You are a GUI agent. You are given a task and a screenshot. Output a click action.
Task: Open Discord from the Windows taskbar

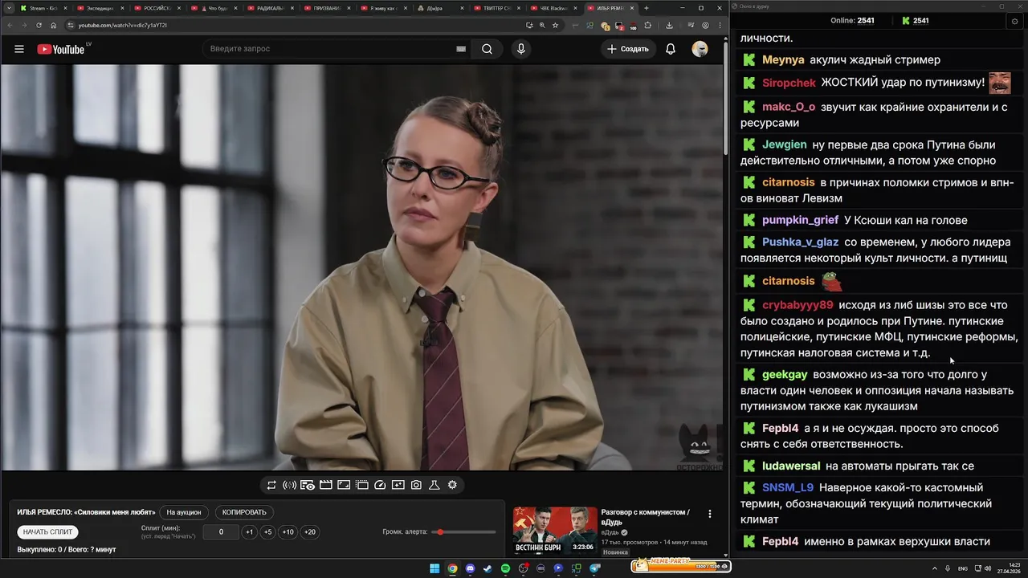471,568
